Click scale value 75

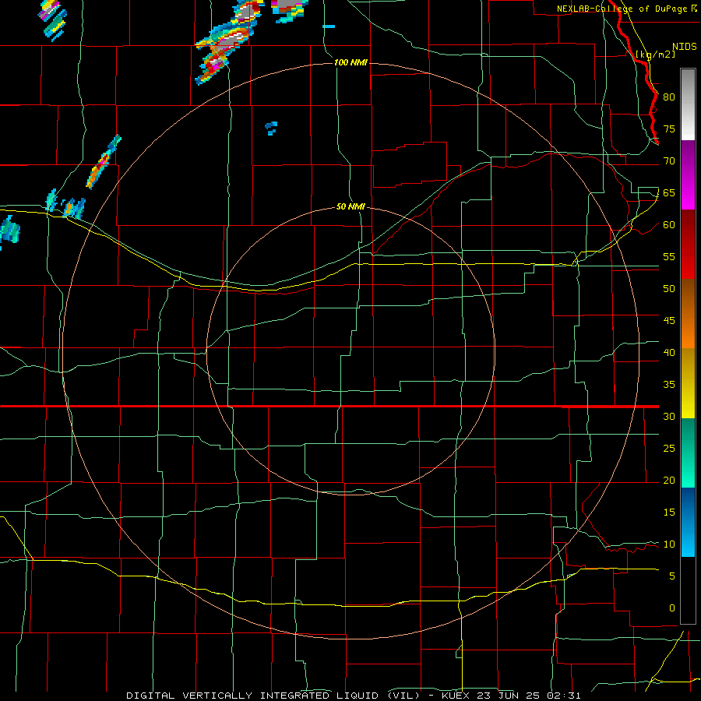pos(669,129)
